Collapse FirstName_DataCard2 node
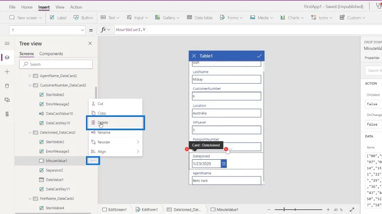 coord(30,198)
